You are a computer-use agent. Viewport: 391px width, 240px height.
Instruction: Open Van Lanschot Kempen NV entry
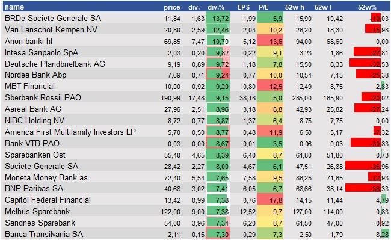click(x=51, y=29)
